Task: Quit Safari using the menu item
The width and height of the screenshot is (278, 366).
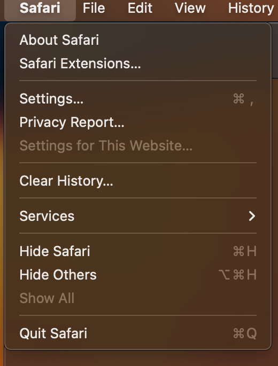Action: pos(138,333)
